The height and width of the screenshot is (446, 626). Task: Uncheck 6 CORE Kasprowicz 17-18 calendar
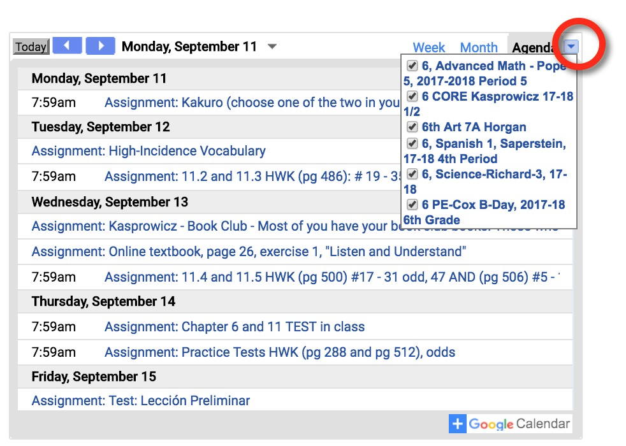[x=412, y=96]
